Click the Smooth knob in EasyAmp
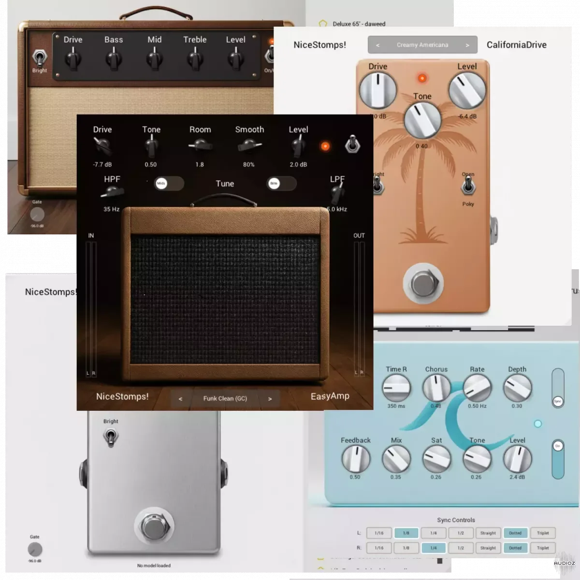 tap(249, 145)
